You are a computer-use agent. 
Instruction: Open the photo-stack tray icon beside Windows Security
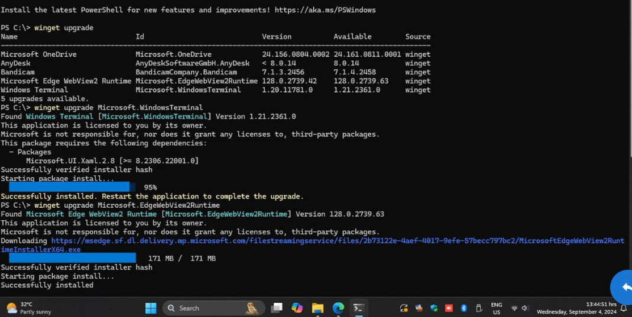point(419,308)
